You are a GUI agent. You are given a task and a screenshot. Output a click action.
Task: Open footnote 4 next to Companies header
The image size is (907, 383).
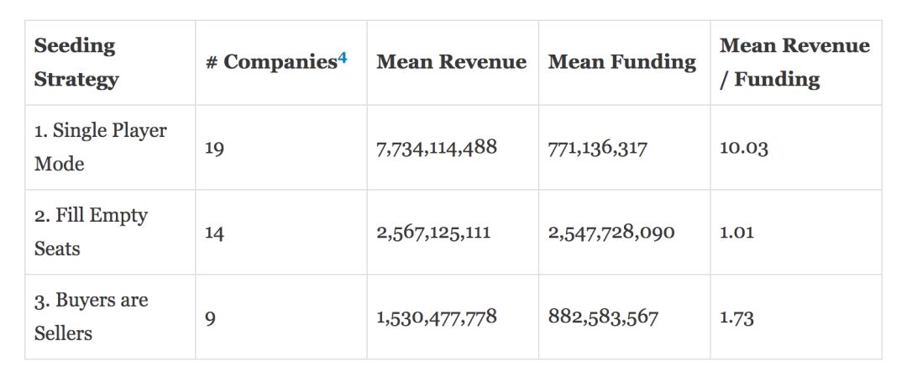[343, 58]
